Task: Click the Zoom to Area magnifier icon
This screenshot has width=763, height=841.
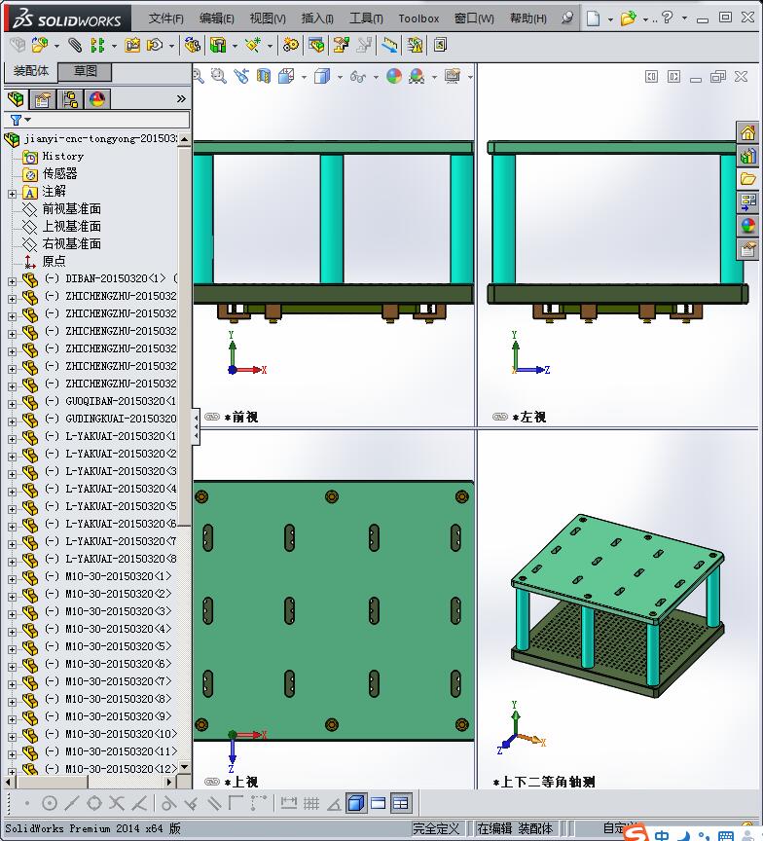Action: coord(218,76)
